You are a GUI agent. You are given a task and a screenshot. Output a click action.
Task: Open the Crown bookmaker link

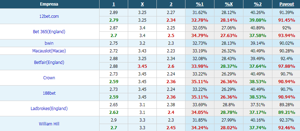49,78
